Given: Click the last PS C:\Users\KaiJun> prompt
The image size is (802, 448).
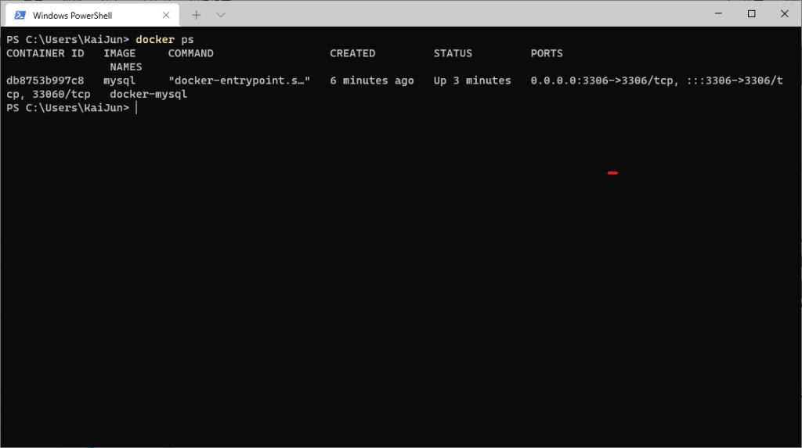Looking at the screenshot, I should point(67,108).
